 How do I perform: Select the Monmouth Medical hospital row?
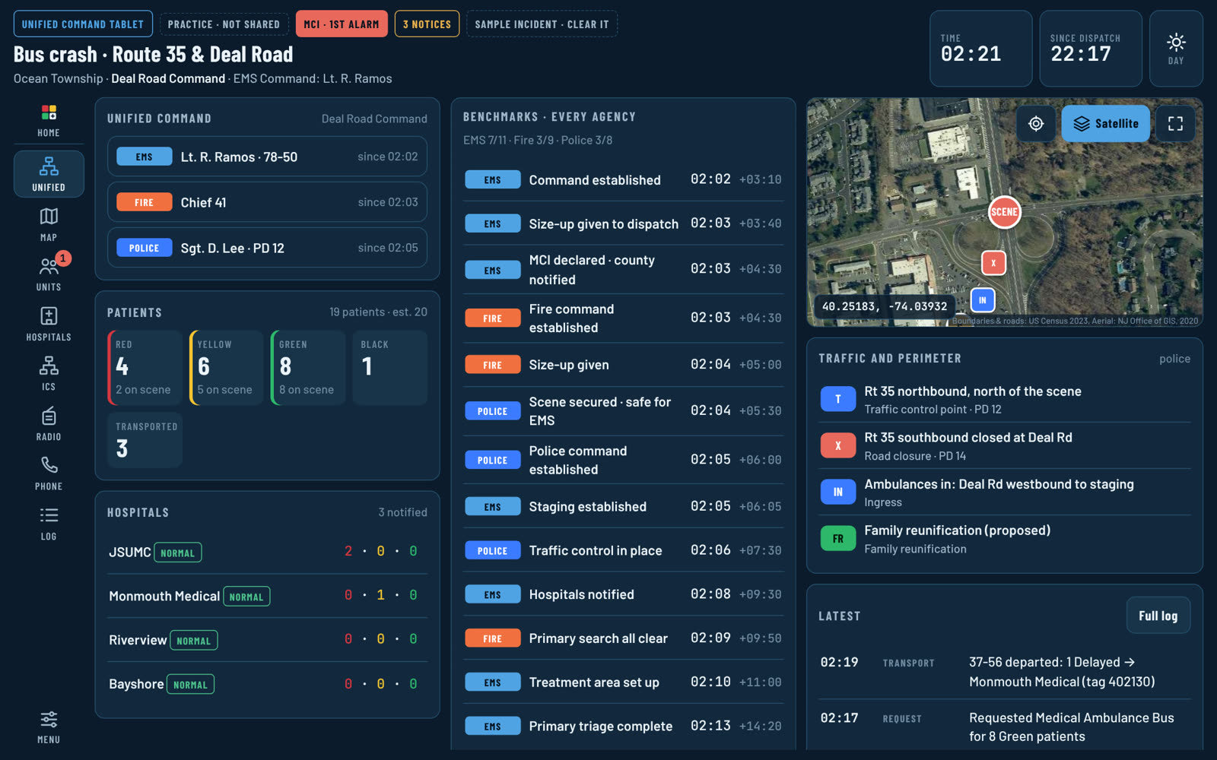267,596
